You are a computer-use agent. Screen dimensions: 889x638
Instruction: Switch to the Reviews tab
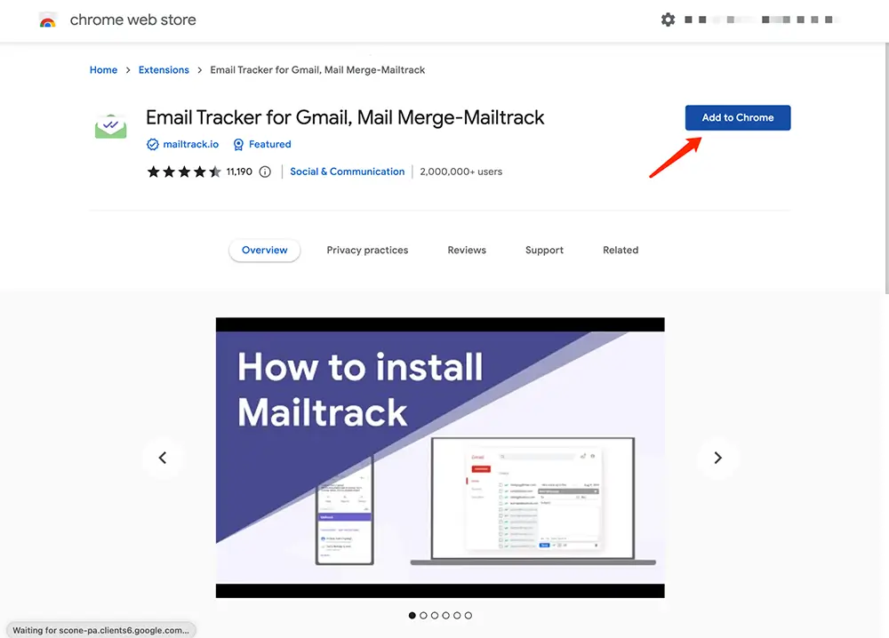(x=467, y=251)
